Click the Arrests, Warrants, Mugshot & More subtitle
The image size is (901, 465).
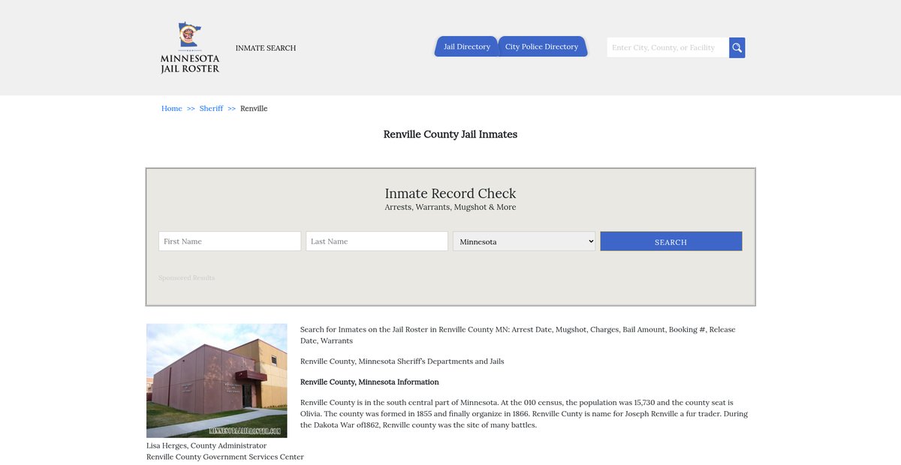[x=450, y=208]
